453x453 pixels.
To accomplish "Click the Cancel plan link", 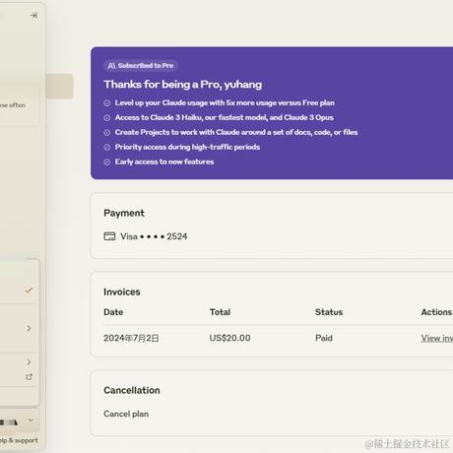I will [x=126, y=414].
